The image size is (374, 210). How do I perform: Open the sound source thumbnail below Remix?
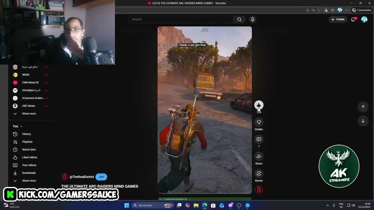click(x=259, y=190)
